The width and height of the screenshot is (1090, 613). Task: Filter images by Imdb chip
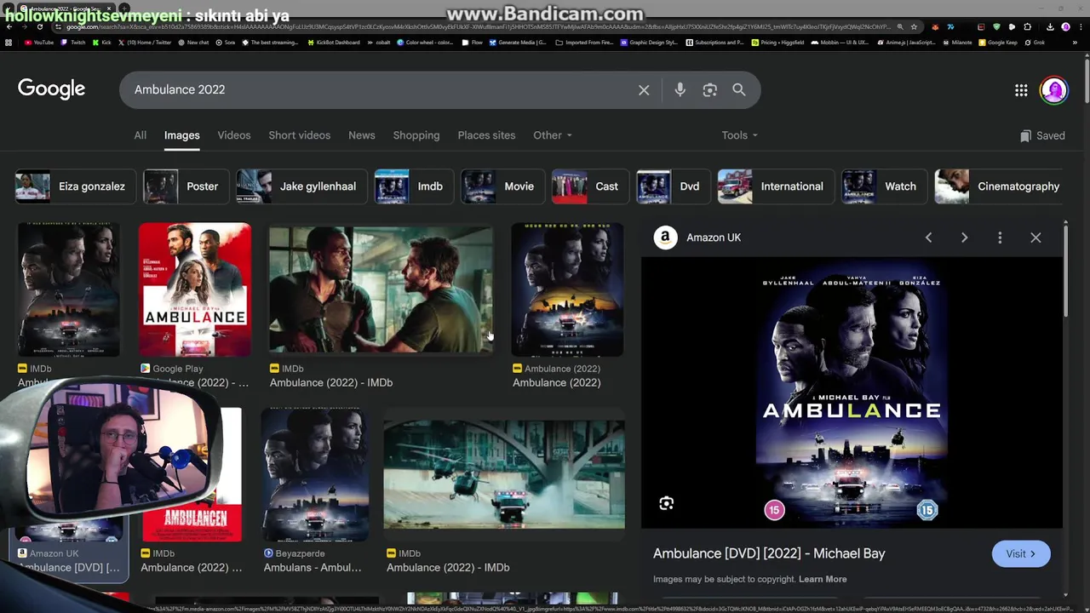click(414, 186)
